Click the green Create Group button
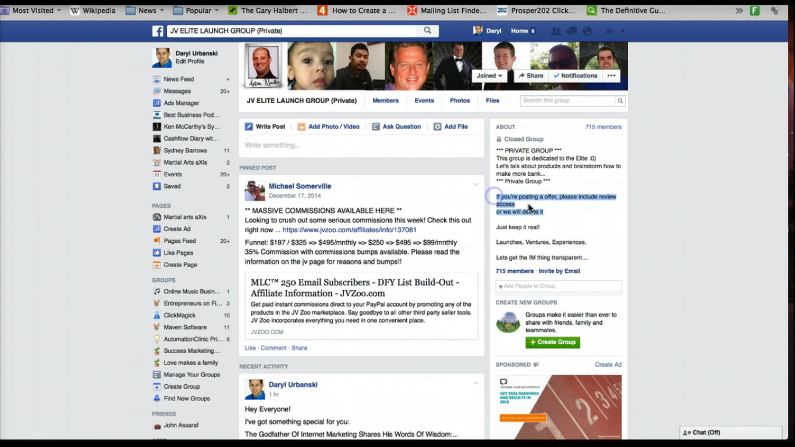The image size is (795, 447). click(552, 342)
